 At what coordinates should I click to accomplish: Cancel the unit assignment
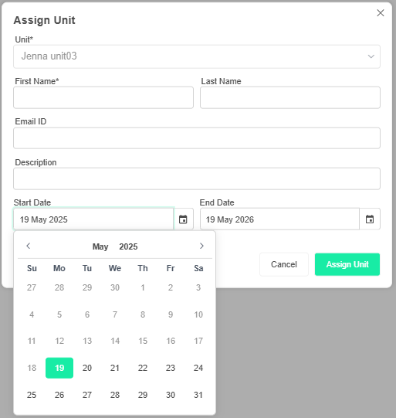284,264
